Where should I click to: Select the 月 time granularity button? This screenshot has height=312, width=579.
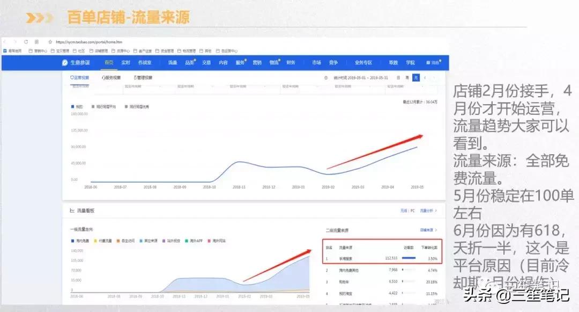(415, 77)
